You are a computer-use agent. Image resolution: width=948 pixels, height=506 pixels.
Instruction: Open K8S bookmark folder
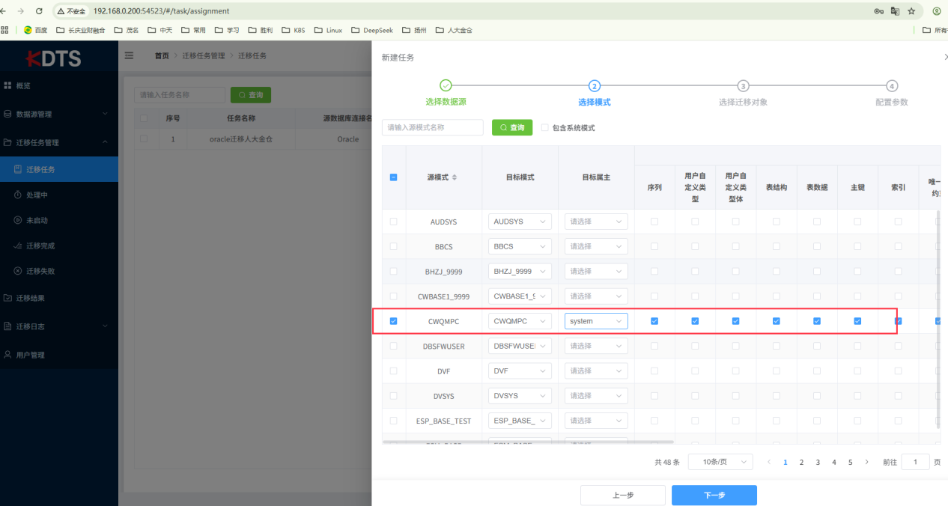tap(294, 31)
